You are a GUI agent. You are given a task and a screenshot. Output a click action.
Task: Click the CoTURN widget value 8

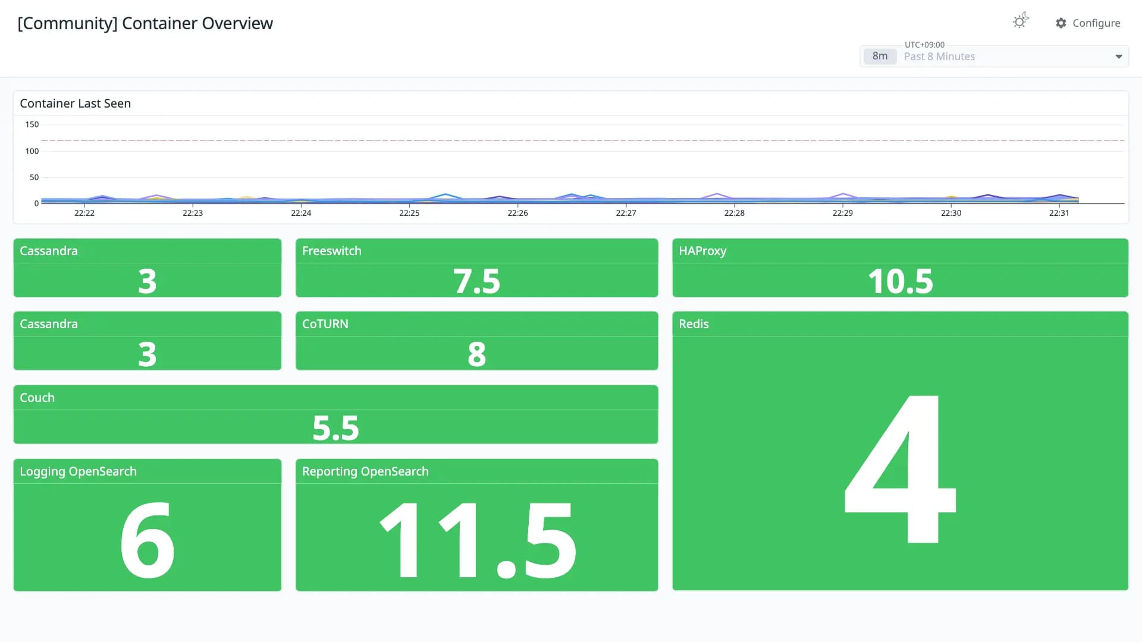(476, 354)
